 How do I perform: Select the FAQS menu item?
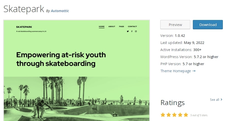(x=121, y=27)
